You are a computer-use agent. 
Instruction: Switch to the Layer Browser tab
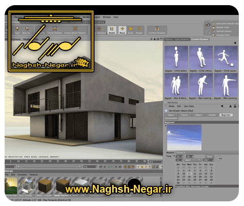pos(182,39)
